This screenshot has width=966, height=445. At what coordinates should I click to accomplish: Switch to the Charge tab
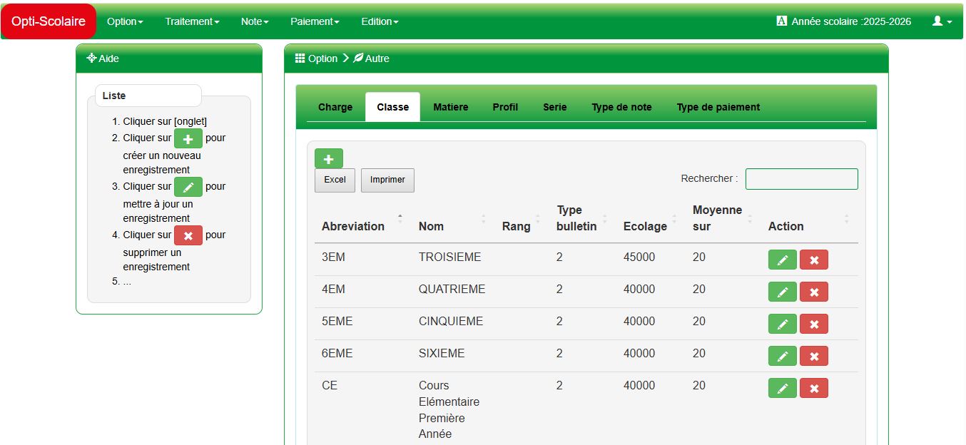335,107
